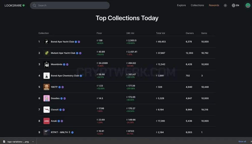Open the Moonbirds collection thumbnail

[x=46, y=64]
